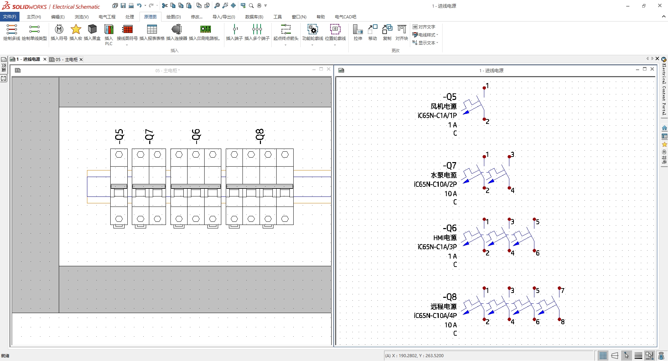This screenshot has height=361, width=668.
Task: Switch to the 05 - 主电柜 document tab
Action: point(66,59)
